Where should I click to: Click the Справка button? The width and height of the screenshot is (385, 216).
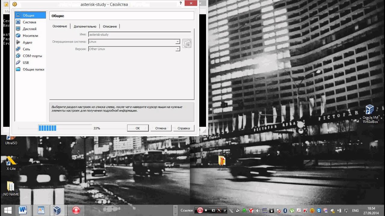coord(183,128)
